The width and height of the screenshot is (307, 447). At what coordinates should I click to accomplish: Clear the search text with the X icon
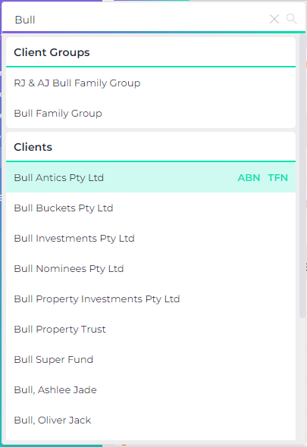pyautogui.click(x=274, y=19)
